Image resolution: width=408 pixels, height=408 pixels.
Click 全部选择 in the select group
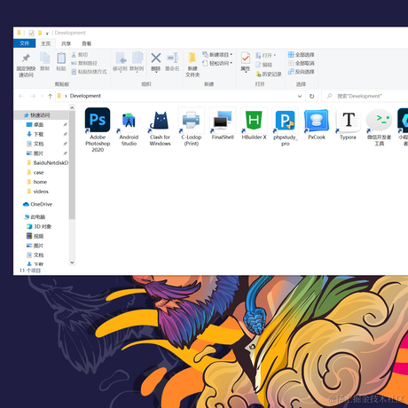[x=302, y=55]
